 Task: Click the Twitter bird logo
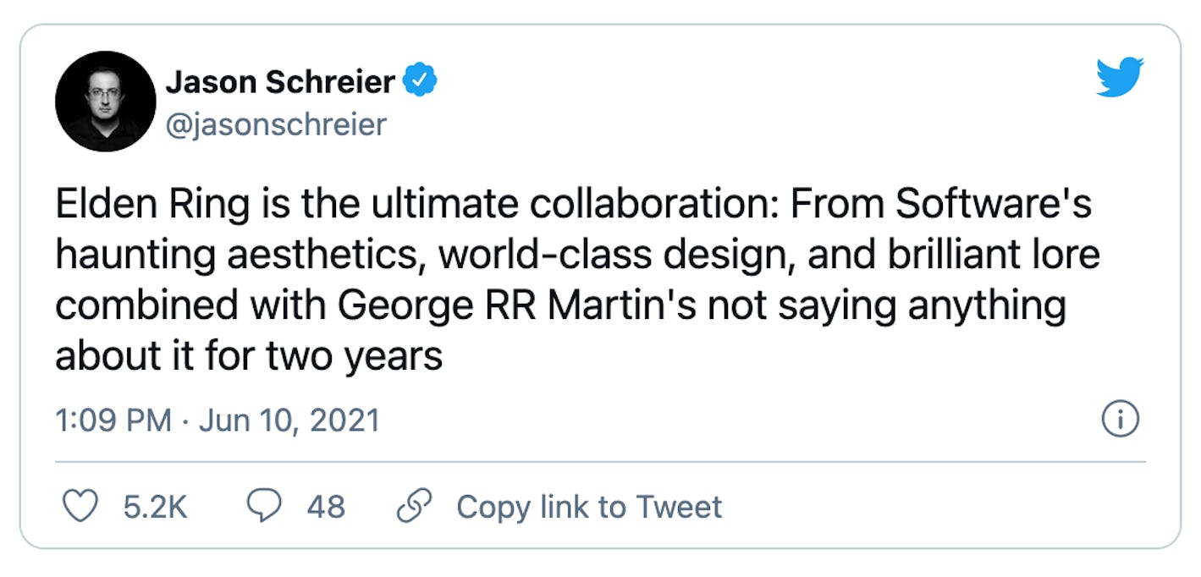coord(1119,77)
